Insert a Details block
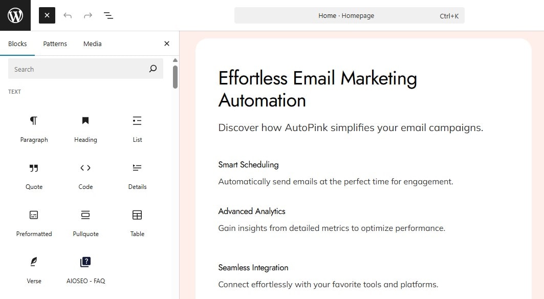The width and height of the screenshot is (544, 299). pyautogui.click(x=137, y=176)
